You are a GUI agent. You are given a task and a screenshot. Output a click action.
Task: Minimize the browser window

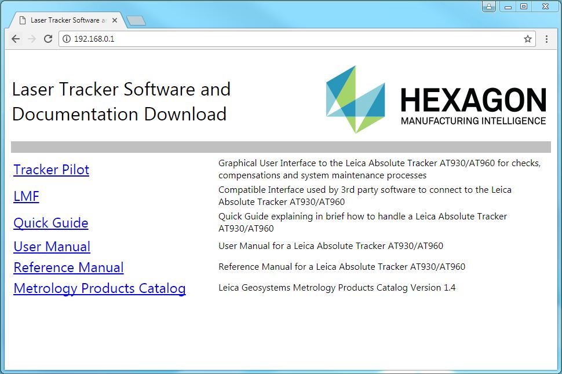point(508,6)
